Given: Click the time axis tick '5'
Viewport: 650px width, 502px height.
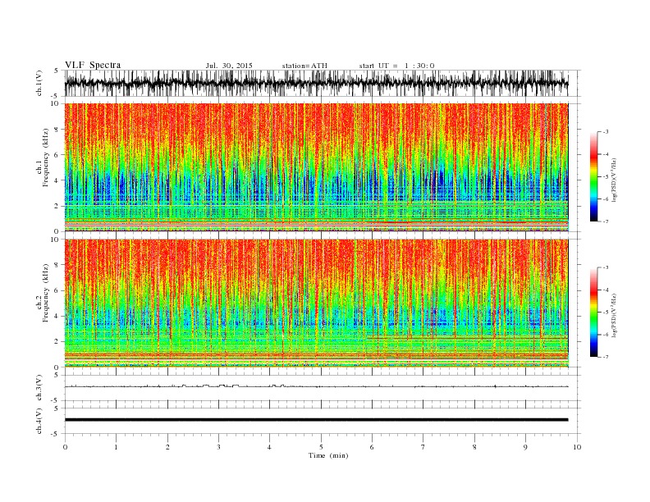Looking at the screenshot, I should 321,447.
